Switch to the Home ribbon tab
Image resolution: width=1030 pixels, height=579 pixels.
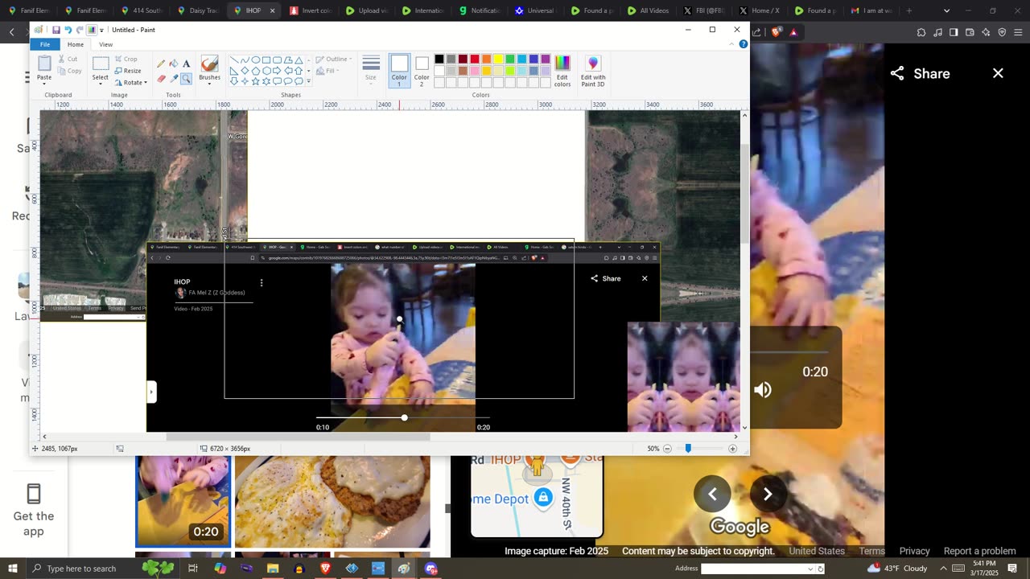click(76, 44)
